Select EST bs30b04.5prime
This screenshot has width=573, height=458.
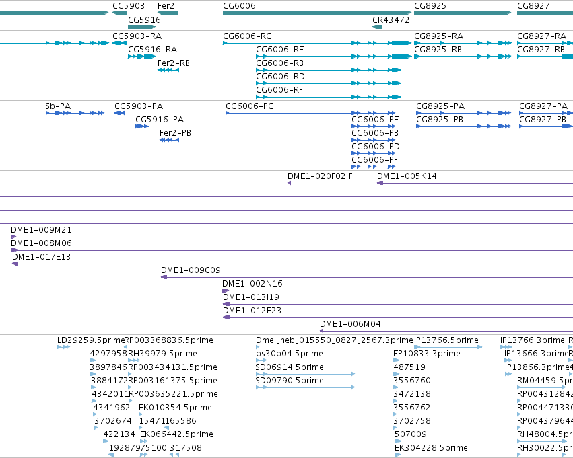pos(290,354)
